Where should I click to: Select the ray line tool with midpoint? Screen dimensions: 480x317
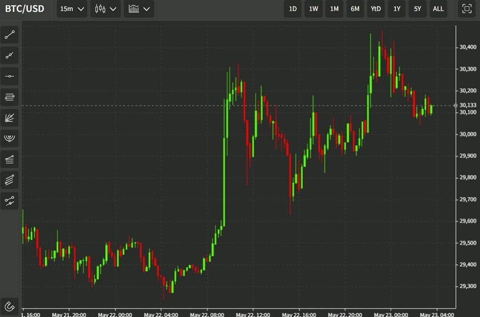pos(10,55)
